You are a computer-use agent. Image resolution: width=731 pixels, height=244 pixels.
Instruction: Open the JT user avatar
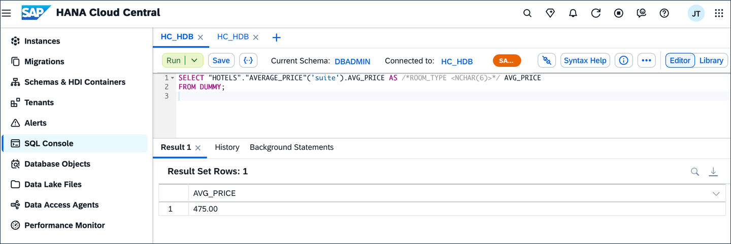click(x=696, y=14)
